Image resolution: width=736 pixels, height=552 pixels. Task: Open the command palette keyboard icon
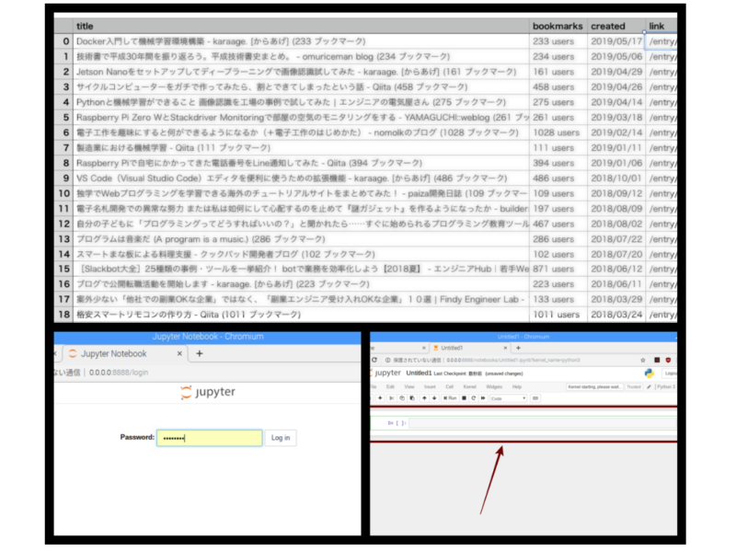point(535,398)
